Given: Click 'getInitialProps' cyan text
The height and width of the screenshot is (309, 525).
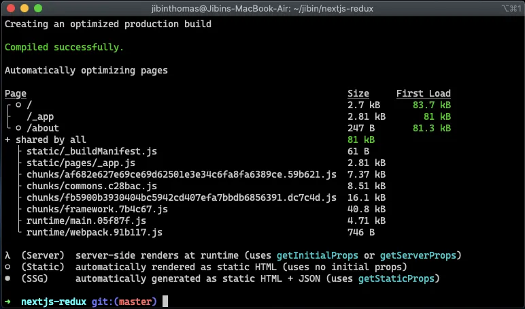Looking at the screenshot, I should pos(318,255).
